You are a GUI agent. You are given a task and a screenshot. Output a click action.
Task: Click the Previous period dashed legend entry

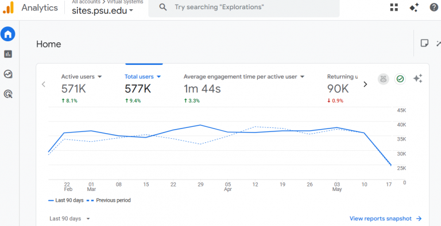109,200
